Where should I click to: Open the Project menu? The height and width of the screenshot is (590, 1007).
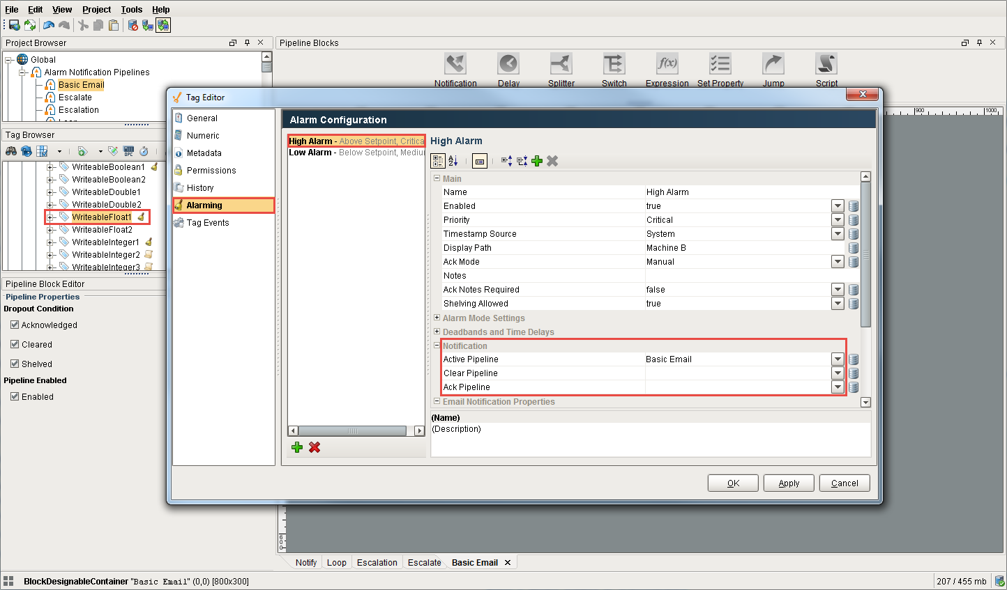pyautogui.click(x=96, y=9)
